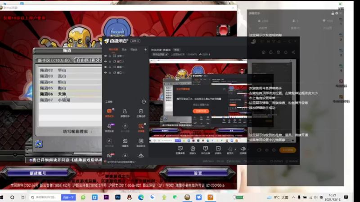Open the settings gear beside start-stream button
The height and width of the screenshot is (202, 360).
pos(274,150)
